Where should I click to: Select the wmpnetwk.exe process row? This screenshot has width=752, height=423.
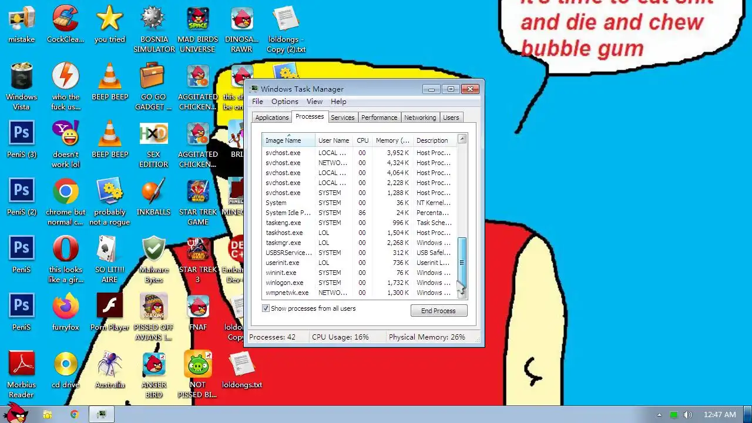click(x=360, y=293)
